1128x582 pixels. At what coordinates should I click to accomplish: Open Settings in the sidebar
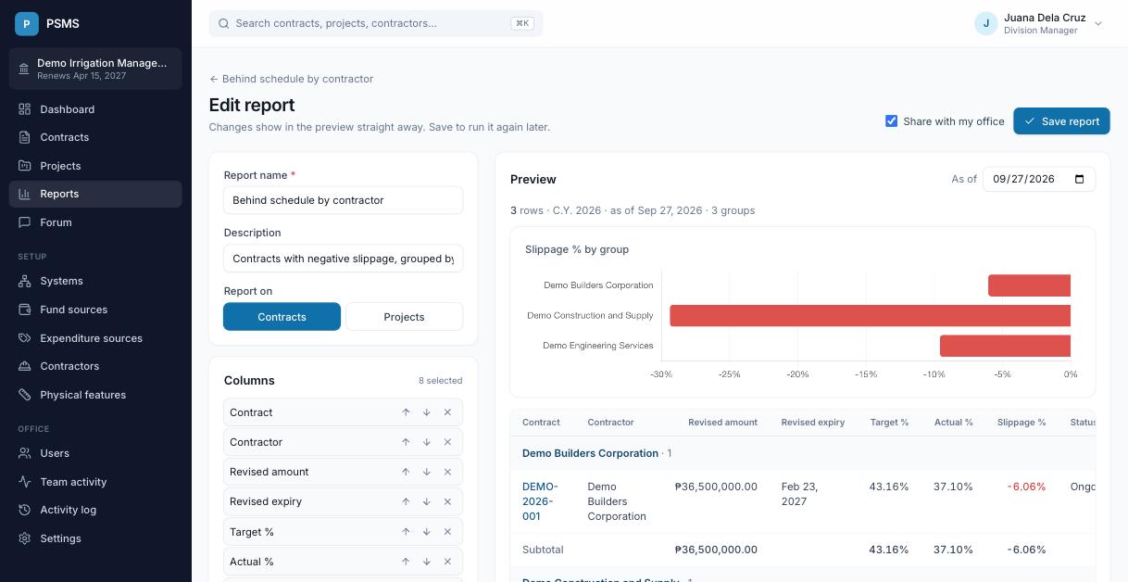click(x=95, y=538)
